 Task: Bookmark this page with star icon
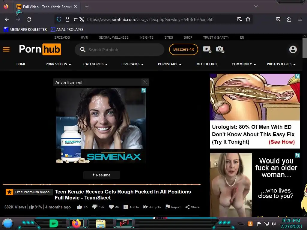pos(248,19)
